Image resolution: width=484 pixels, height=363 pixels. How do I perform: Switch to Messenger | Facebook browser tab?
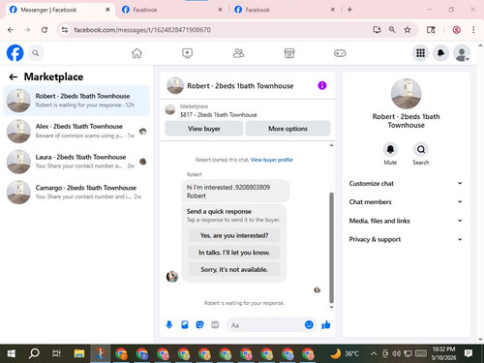(60, 10)
